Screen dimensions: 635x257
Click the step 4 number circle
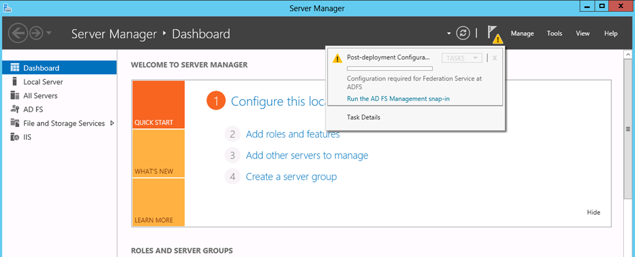pyautogui.click(x=233, y=177)
